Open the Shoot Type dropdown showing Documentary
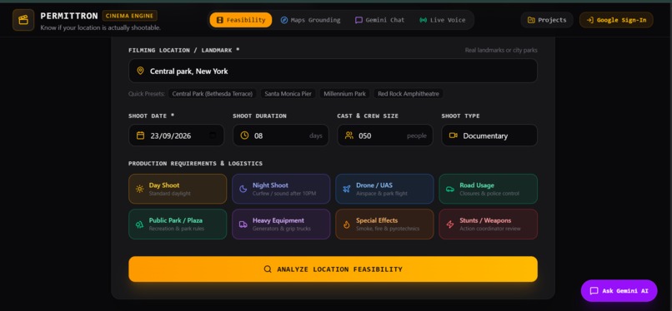This screenshot has width=672, height=311. (x=489, y=136)
